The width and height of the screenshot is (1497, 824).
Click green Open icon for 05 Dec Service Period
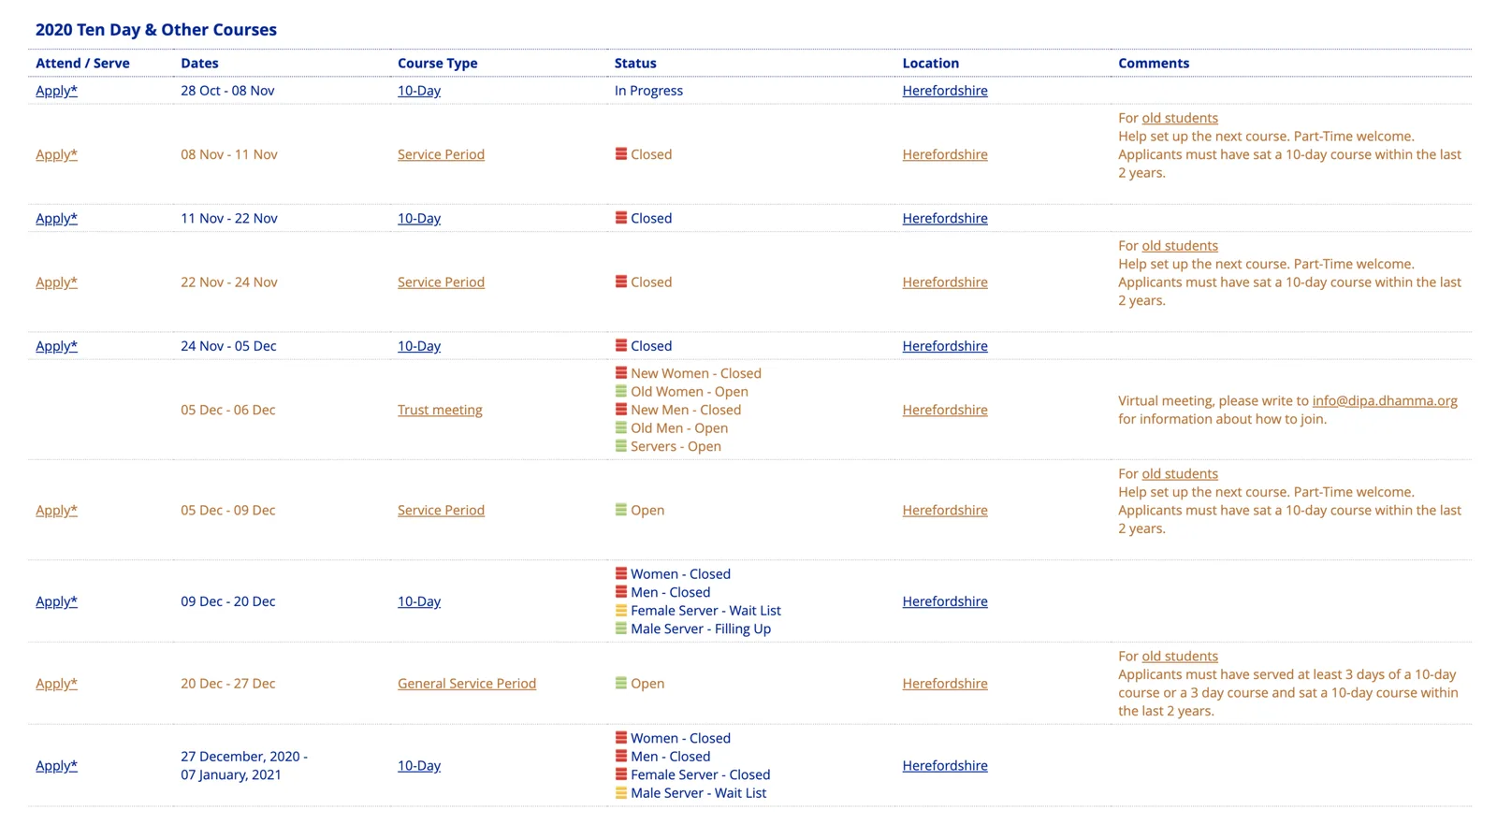pyautogui.click(x=620, y=509)
